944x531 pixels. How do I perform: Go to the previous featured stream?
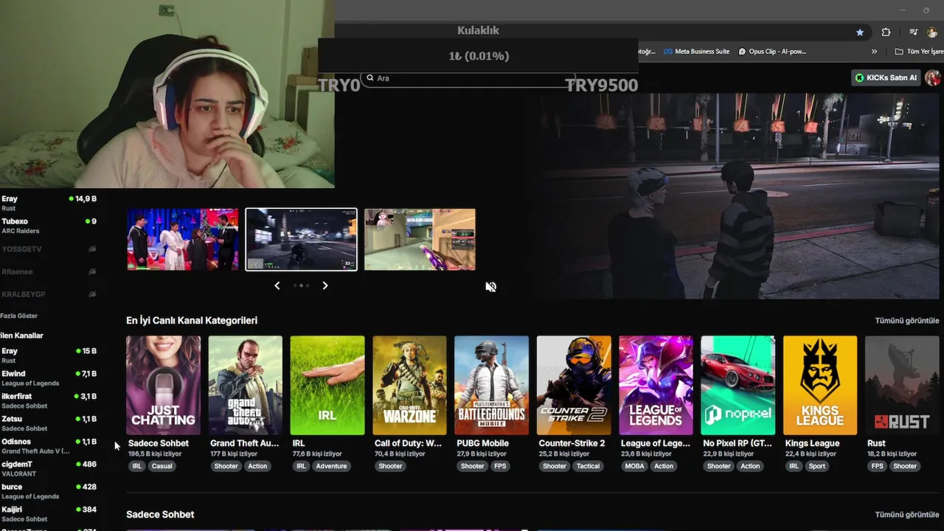pyautogui.click(x=277, y=285)
